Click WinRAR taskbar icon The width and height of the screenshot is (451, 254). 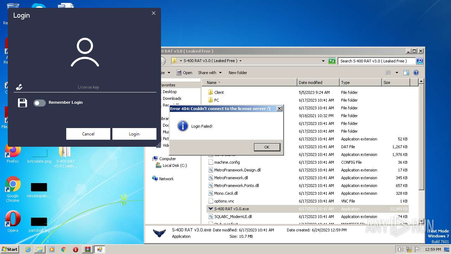(87, 249)
